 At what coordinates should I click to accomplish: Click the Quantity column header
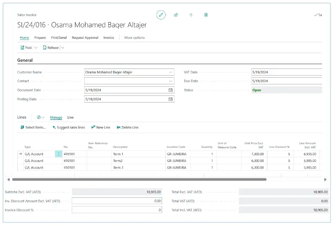tap(207, 147)
